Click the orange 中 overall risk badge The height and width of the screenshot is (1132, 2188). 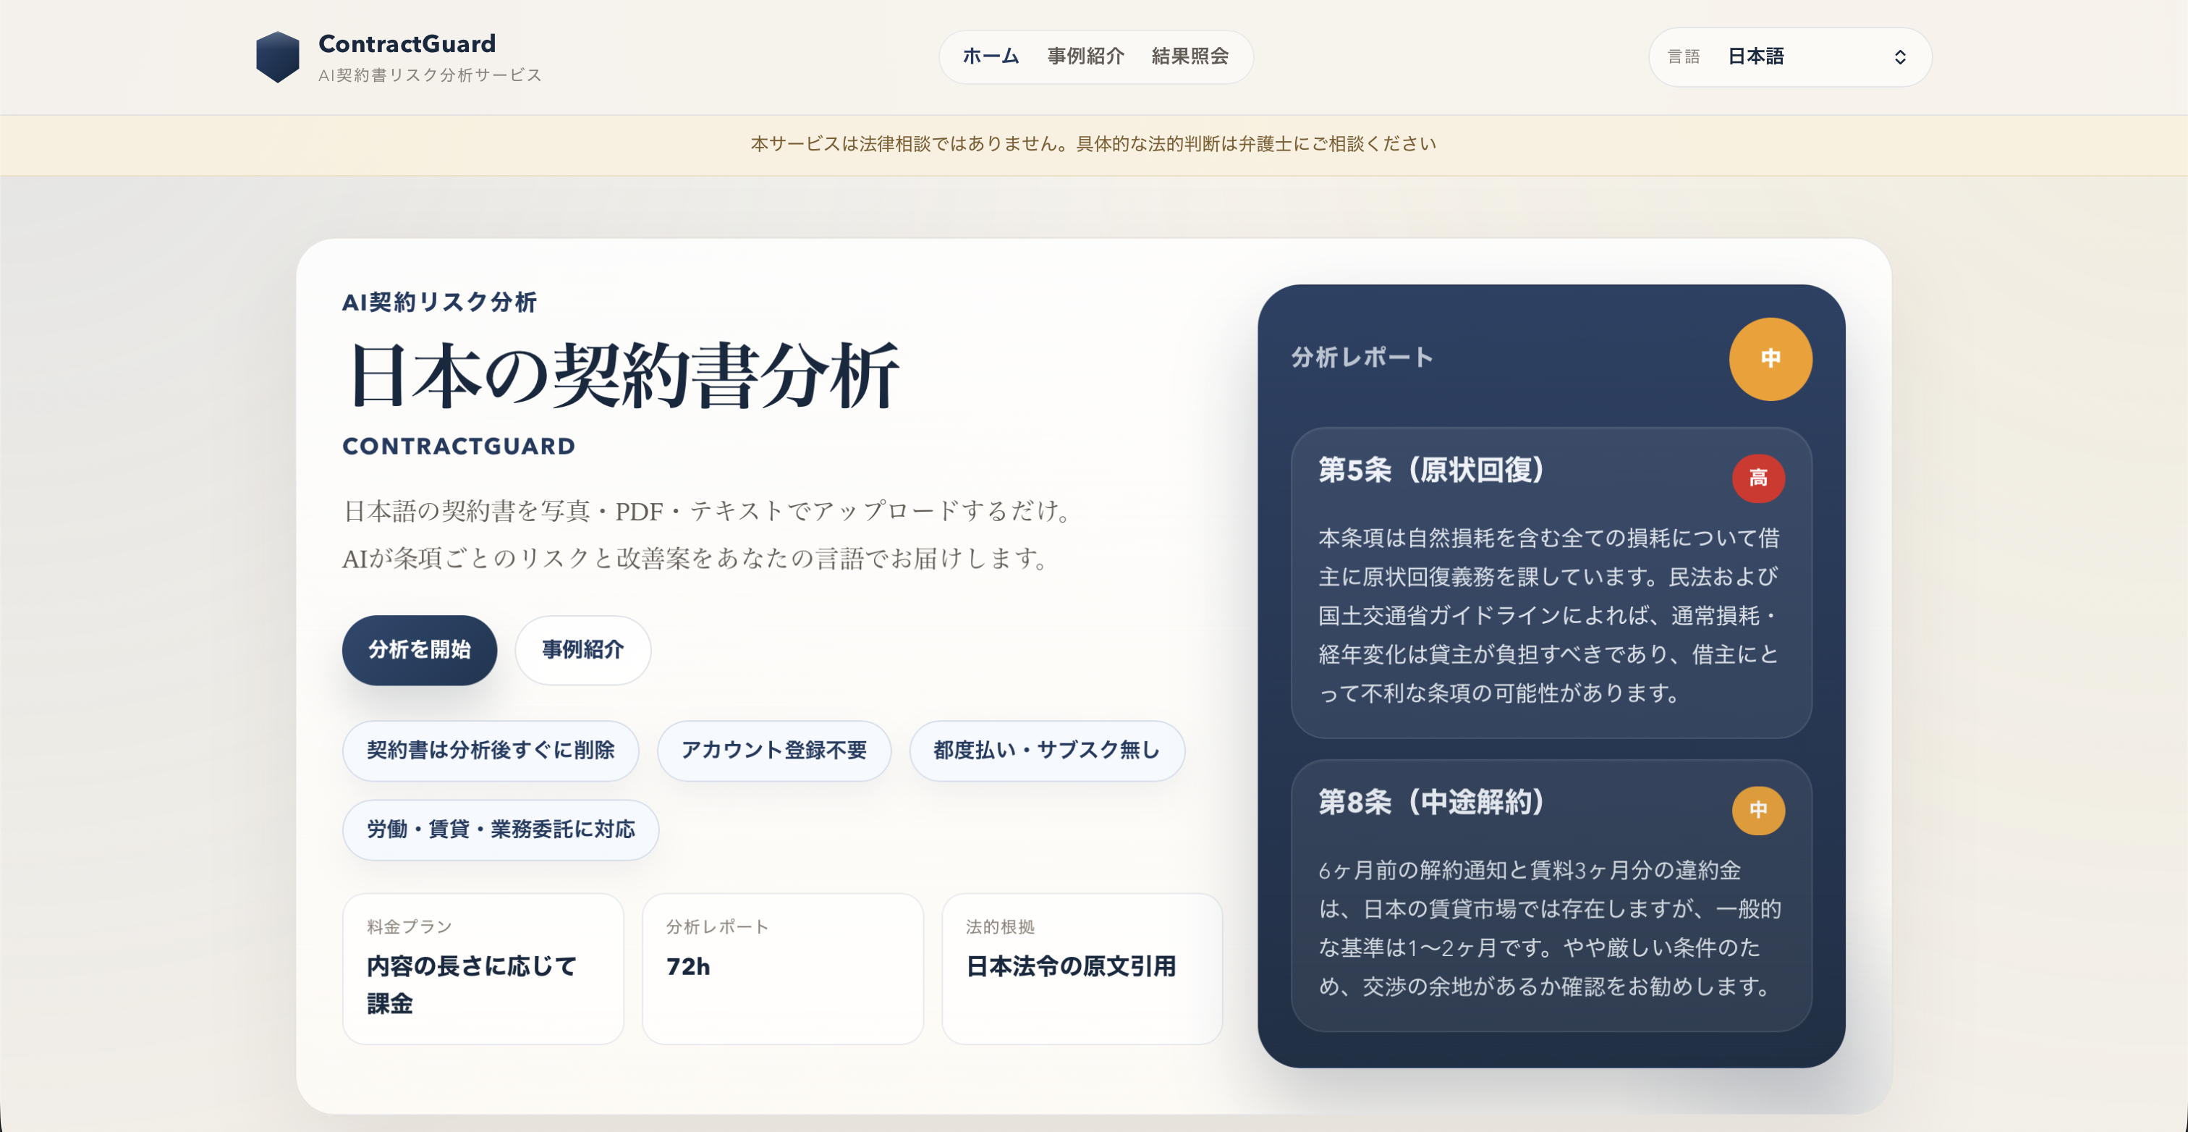1770,359
